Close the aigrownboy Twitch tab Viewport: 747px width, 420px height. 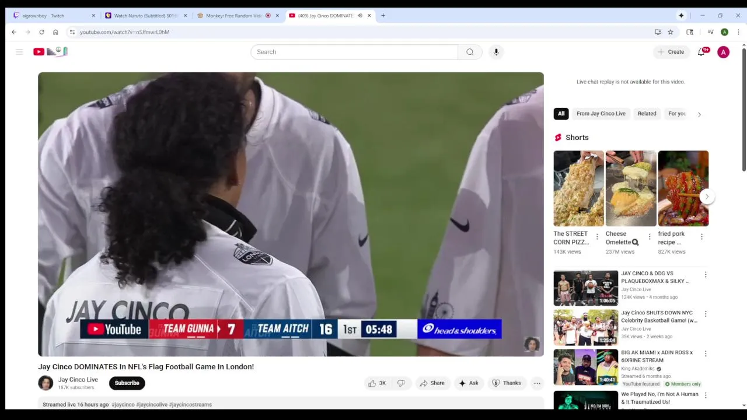93,16
